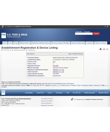Click the red Search button
This screenshot has height=132, width=110.
click(x=96, y=34)
